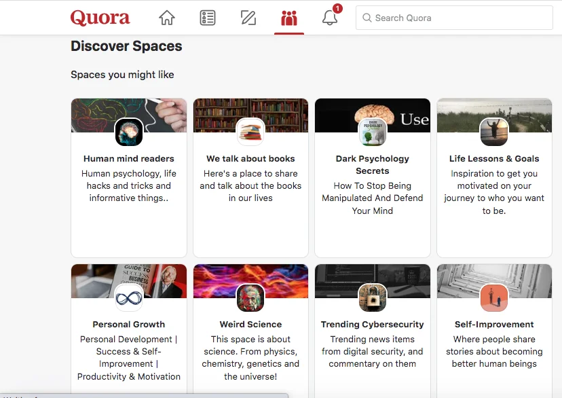The image size is (562, 398).
Task: Select the Spaces people icon
Action: click(x=289, y=18)
